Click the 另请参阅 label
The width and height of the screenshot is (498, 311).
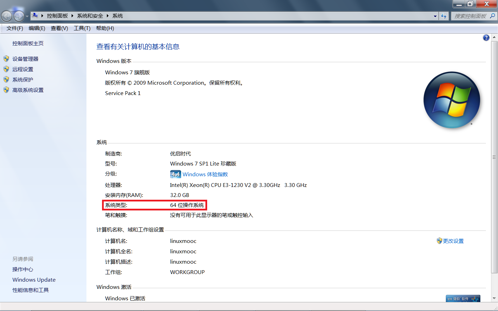click(x=23, y=259)
